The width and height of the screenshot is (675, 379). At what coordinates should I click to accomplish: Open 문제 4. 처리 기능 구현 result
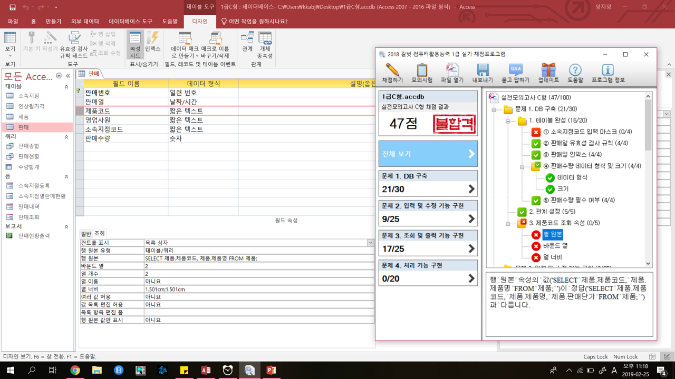click(428, 273)
